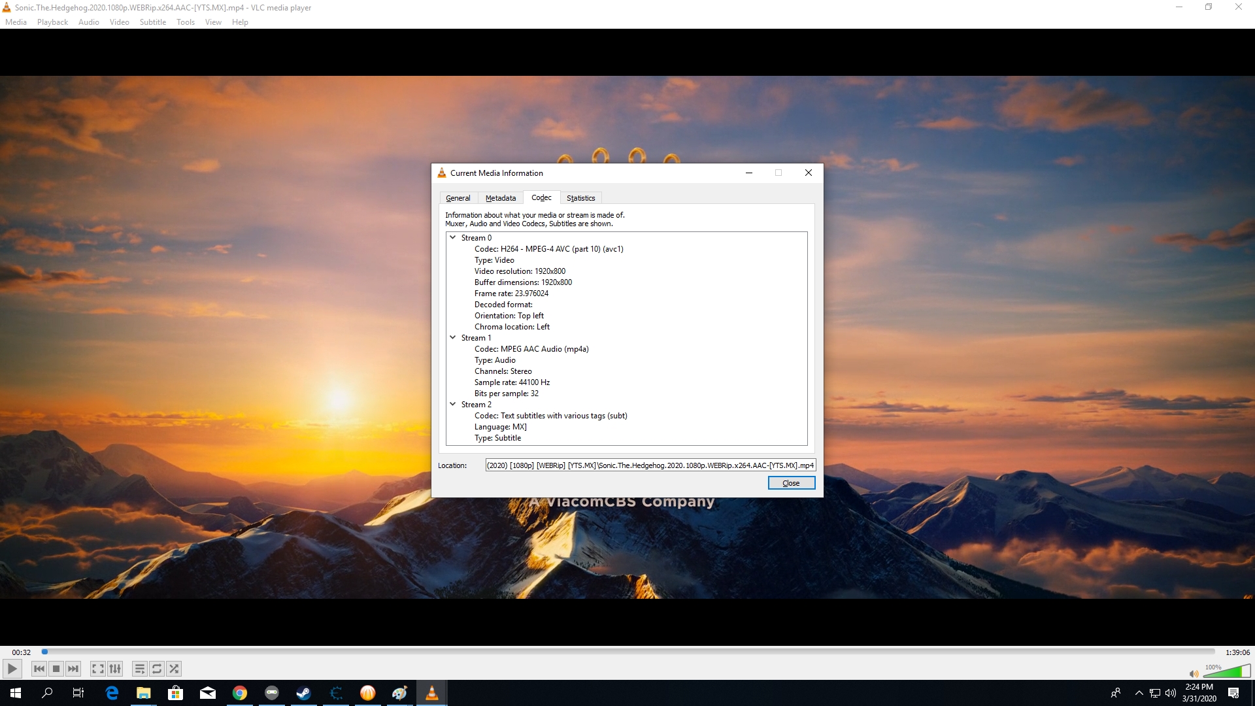Toggle fullscreen video mode

tap(98, 669)
